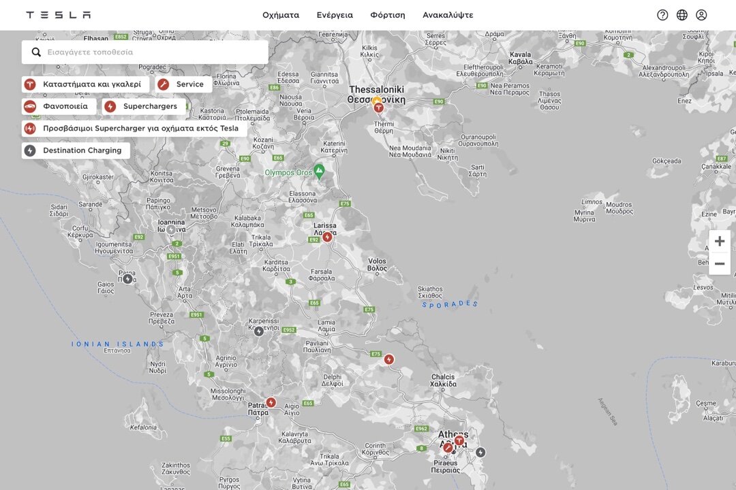Focus the location search field

tap(145, 52)
